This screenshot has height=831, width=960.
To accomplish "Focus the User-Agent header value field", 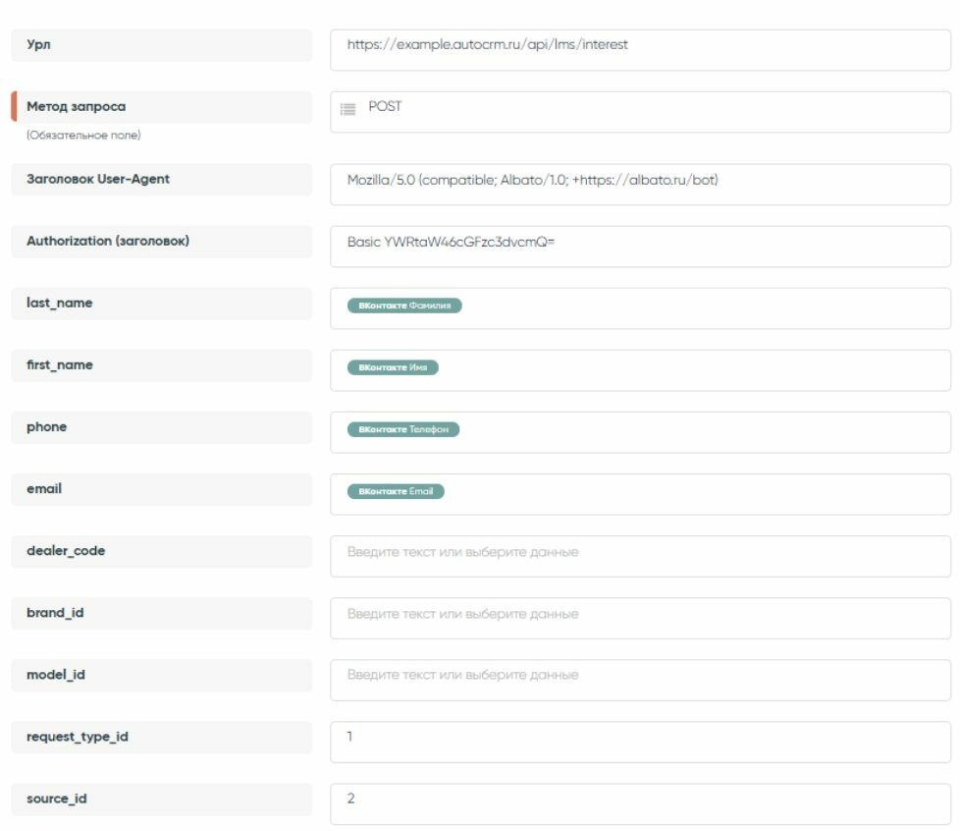I will 640,184.
